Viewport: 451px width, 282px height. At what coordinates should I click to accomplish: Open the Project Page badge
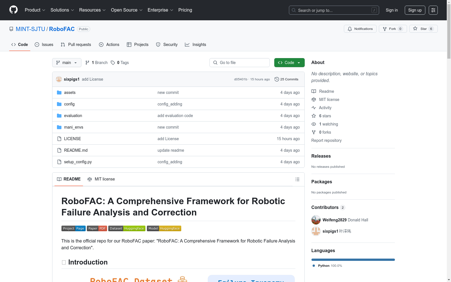[x=74, y=228]
